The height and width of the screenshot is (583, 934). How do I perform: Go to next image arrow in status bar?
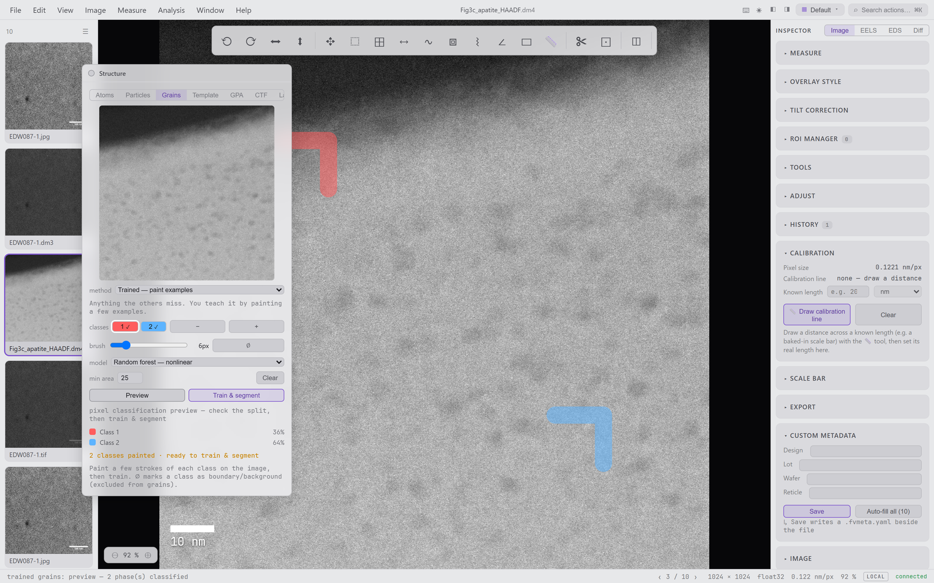(695, 577)
